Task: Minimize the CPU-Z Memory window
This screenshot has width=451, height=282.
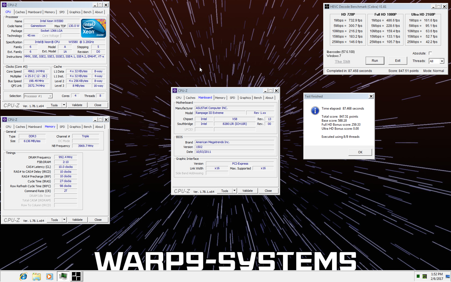Action: click(x=95, y=120)
